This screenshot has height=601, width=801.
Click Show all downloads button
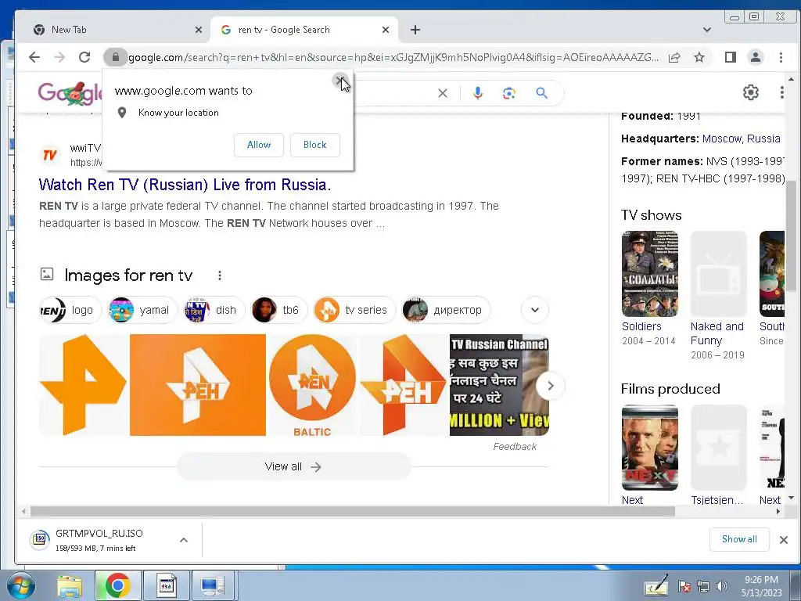click(x=739, y=539)
